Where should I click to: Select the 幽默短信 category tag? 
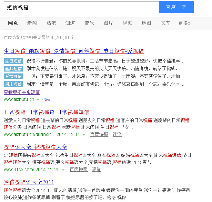pos(14,69)
